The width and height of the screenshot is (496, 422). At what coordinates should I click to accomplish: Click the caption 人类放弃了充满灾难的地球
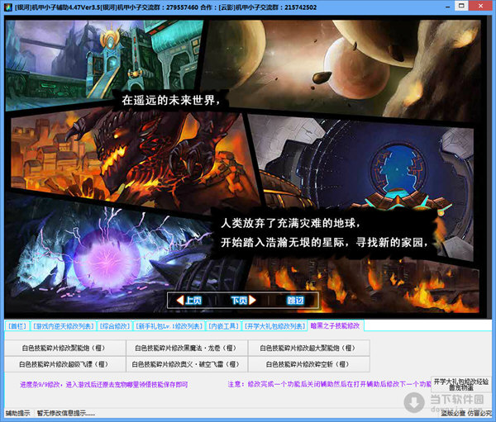click(290, 224)
